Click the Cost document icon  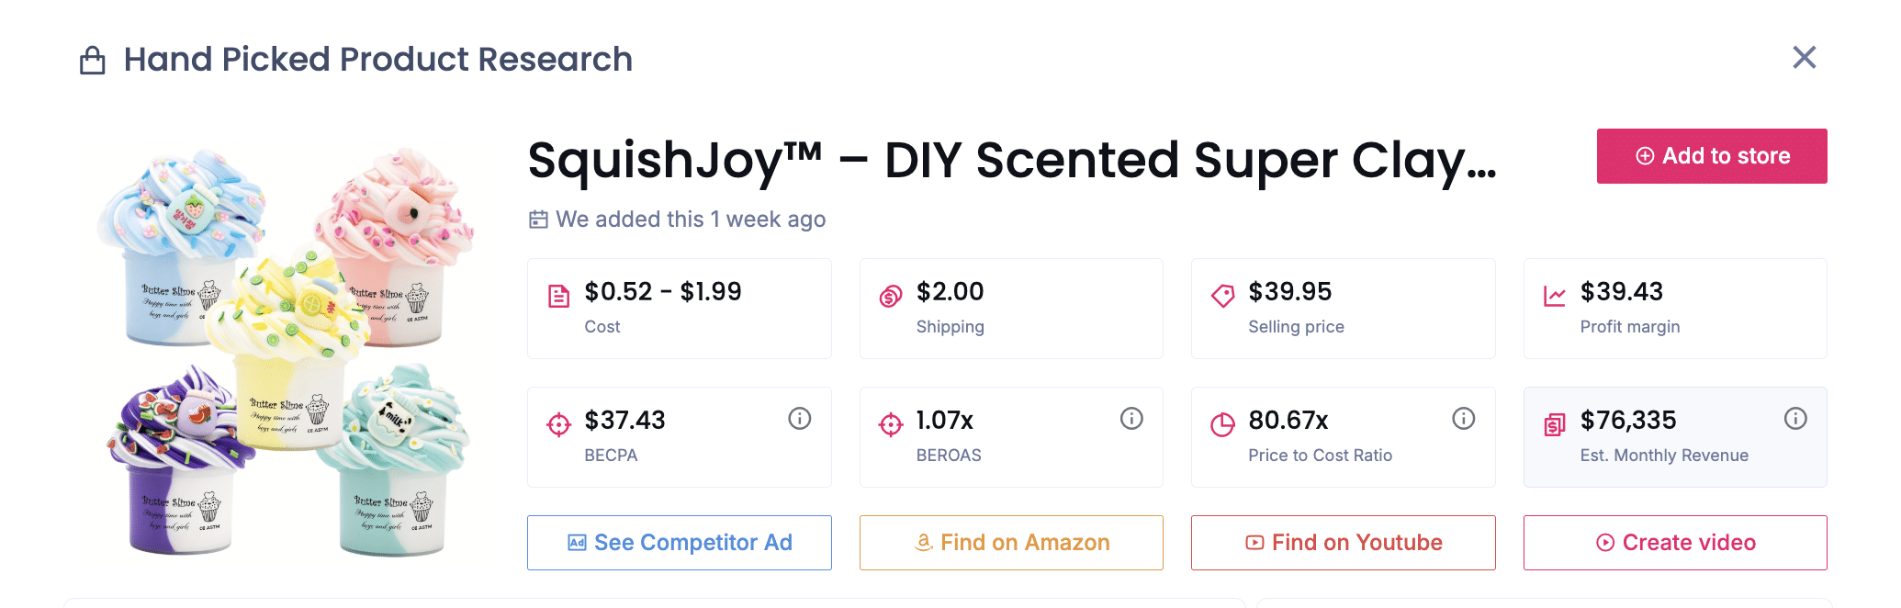[558, 296]
